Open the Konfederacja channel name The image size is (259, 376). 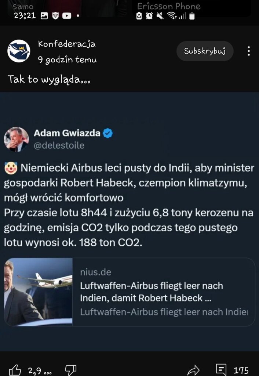[67, 44]
